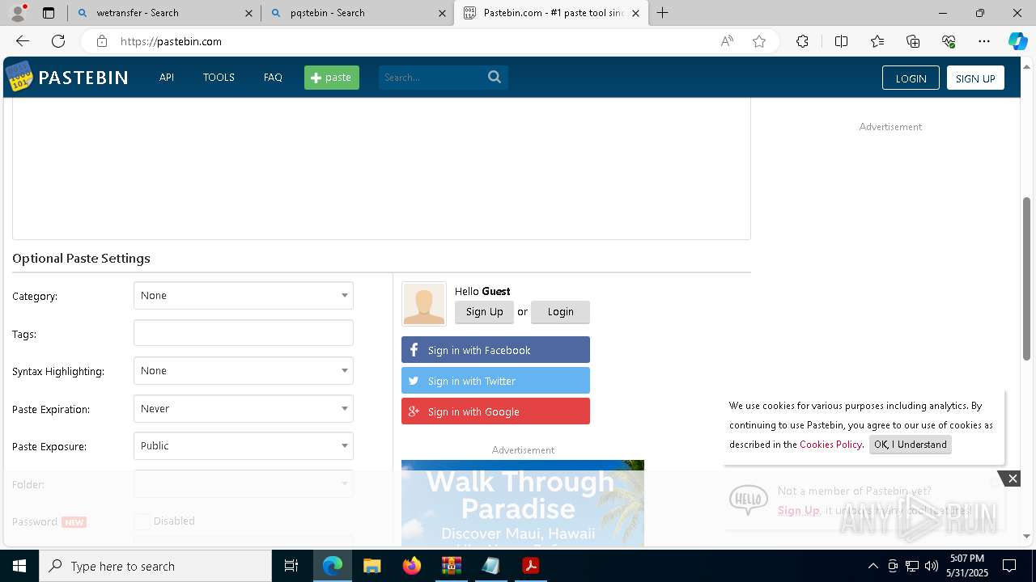Accept cookies with OK, I Understand

tap(910, 445)
